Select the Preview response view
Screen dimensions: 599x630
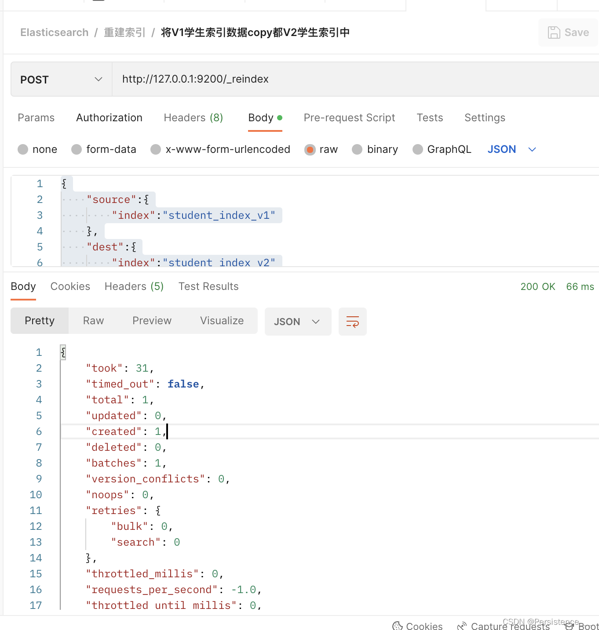tap(152, 321)
